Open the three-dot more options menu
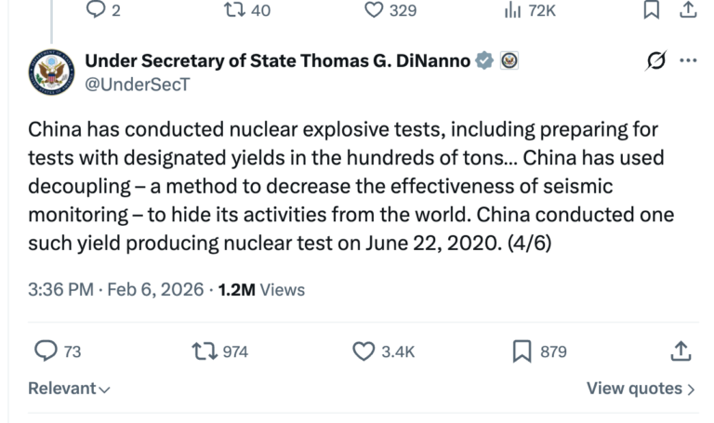Viewport: 714px width, 423px height. [688, 61]
